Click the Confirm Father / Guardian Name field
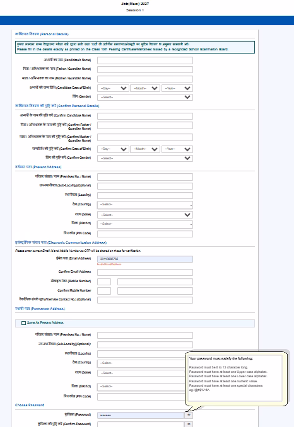This screenshot has width=294, height=427. tap(145, 125)
